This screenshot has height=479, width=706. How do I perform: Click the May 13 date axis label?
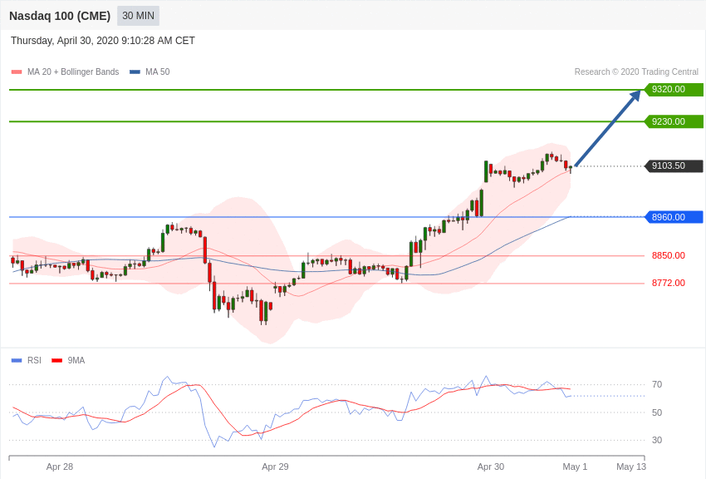coord(631,467)
